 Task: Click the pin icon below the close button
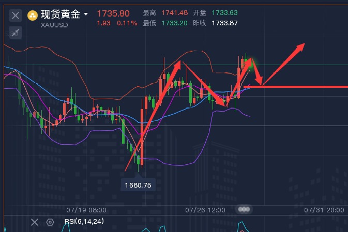(15, 33)
